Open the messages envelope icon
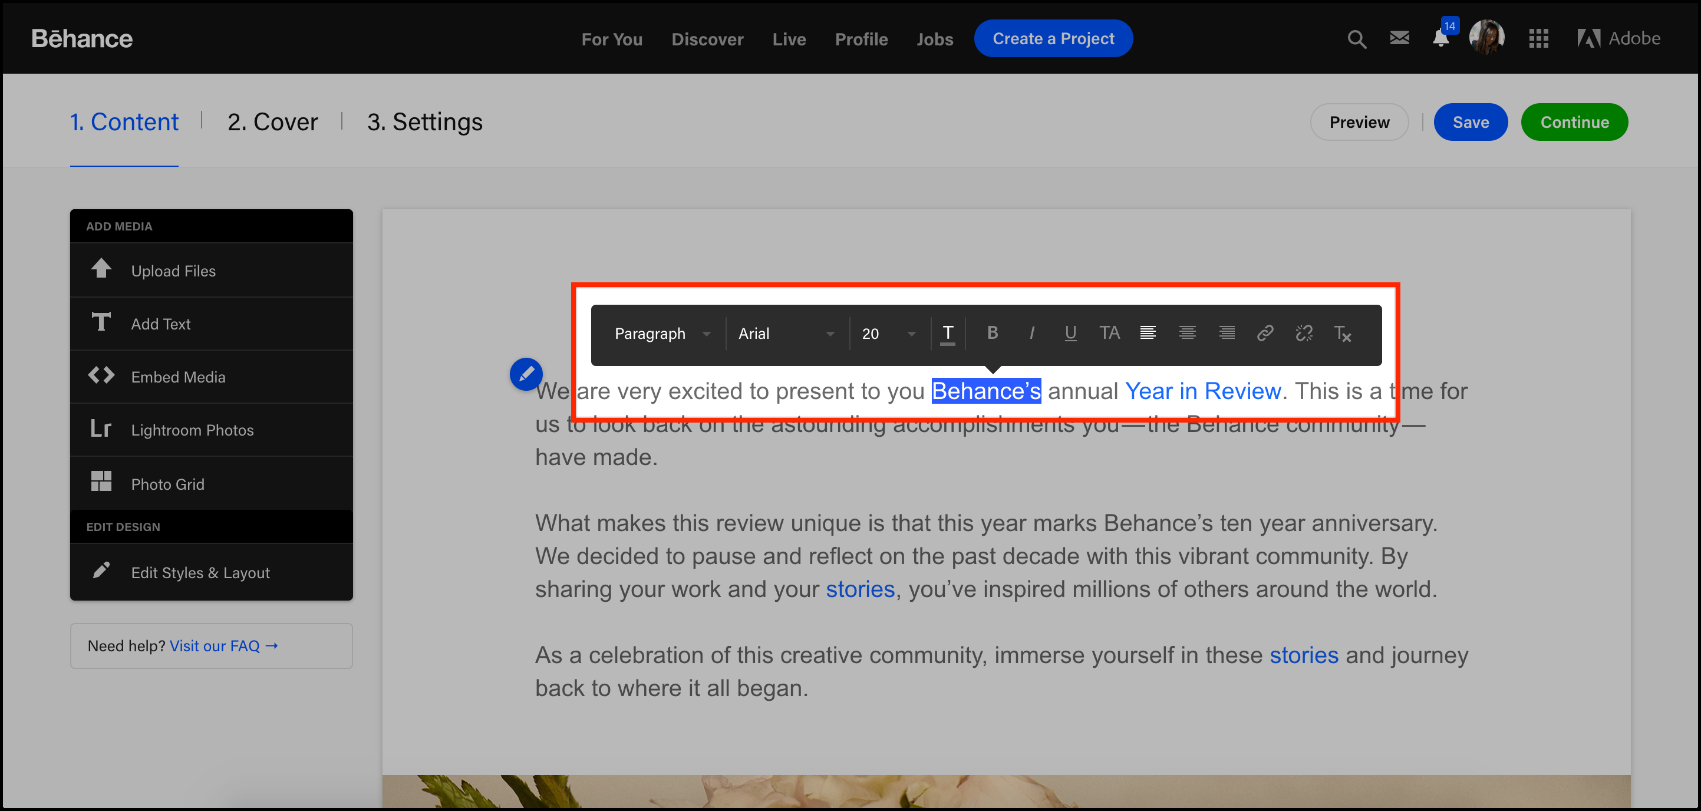This screenshot has height=811, width=1701. pyautogui.click(x=1399, y=38)
